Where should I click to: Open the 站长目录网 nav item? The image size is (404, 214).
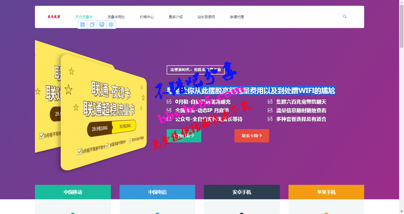pos(206,17)
